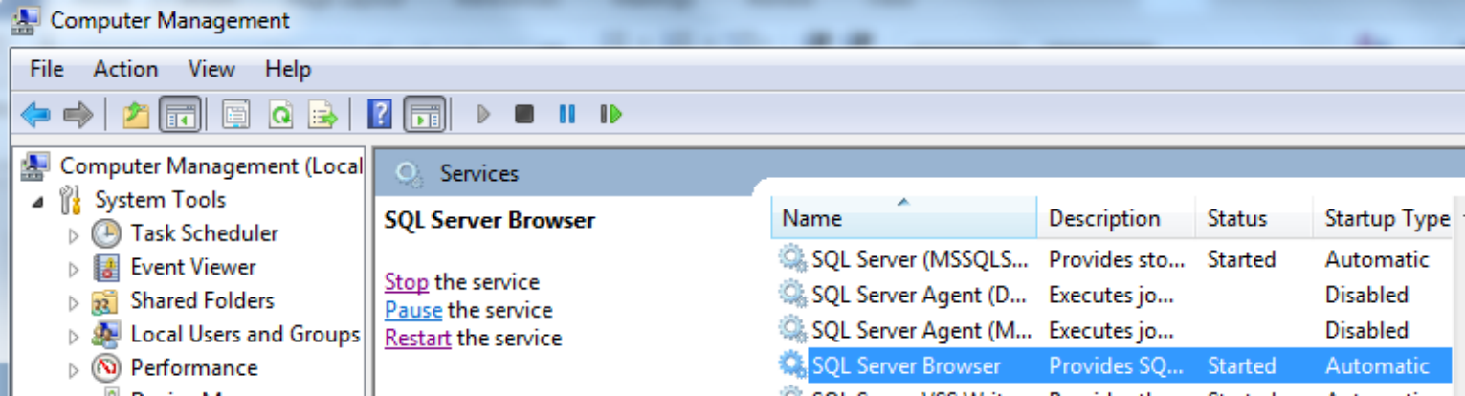Open the View menu

[x=211, y=69]
